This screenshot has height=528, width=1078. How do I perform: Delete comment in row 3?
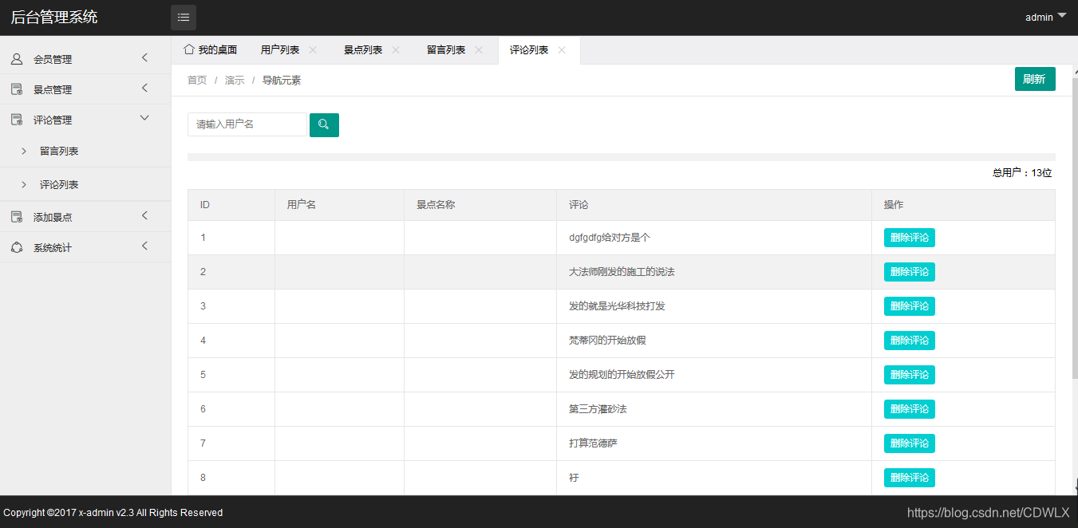pos(910,306)
